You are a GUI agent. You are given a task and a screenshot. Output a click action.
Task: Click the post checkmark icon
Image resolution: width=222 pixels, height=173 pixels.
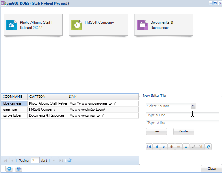(x=193, y=147)
